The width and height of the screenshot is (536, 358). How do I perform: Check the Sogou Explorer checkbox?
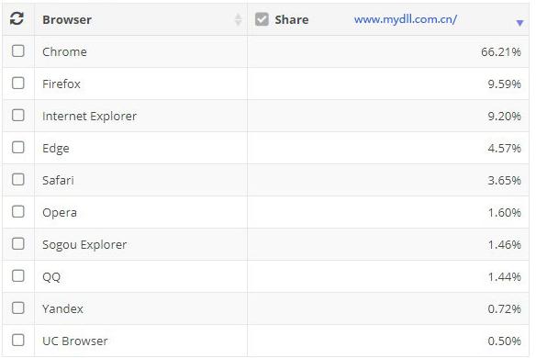point(18,244)
